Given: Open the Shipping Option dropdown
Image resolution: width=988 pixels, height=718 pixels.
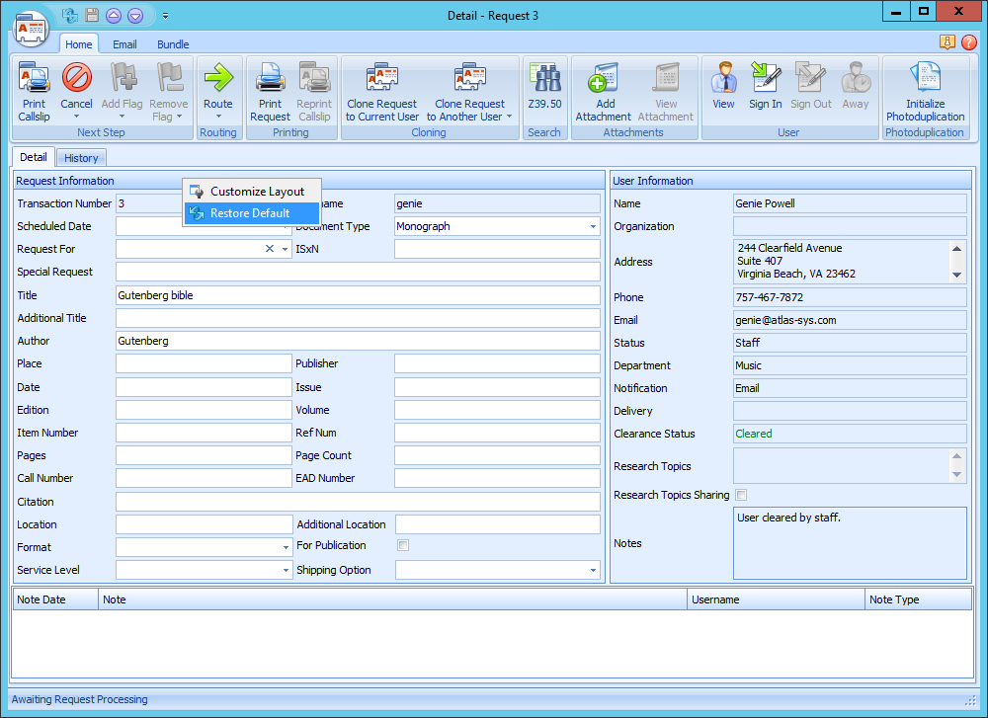Looking at the screenshot, I should 593,570.
